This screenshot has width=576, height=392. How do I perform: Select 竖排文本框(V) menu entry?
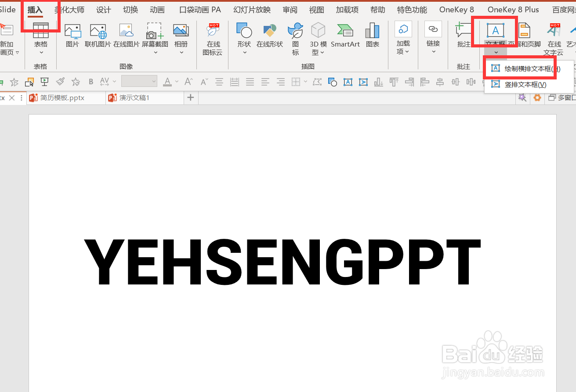[529, 84]
